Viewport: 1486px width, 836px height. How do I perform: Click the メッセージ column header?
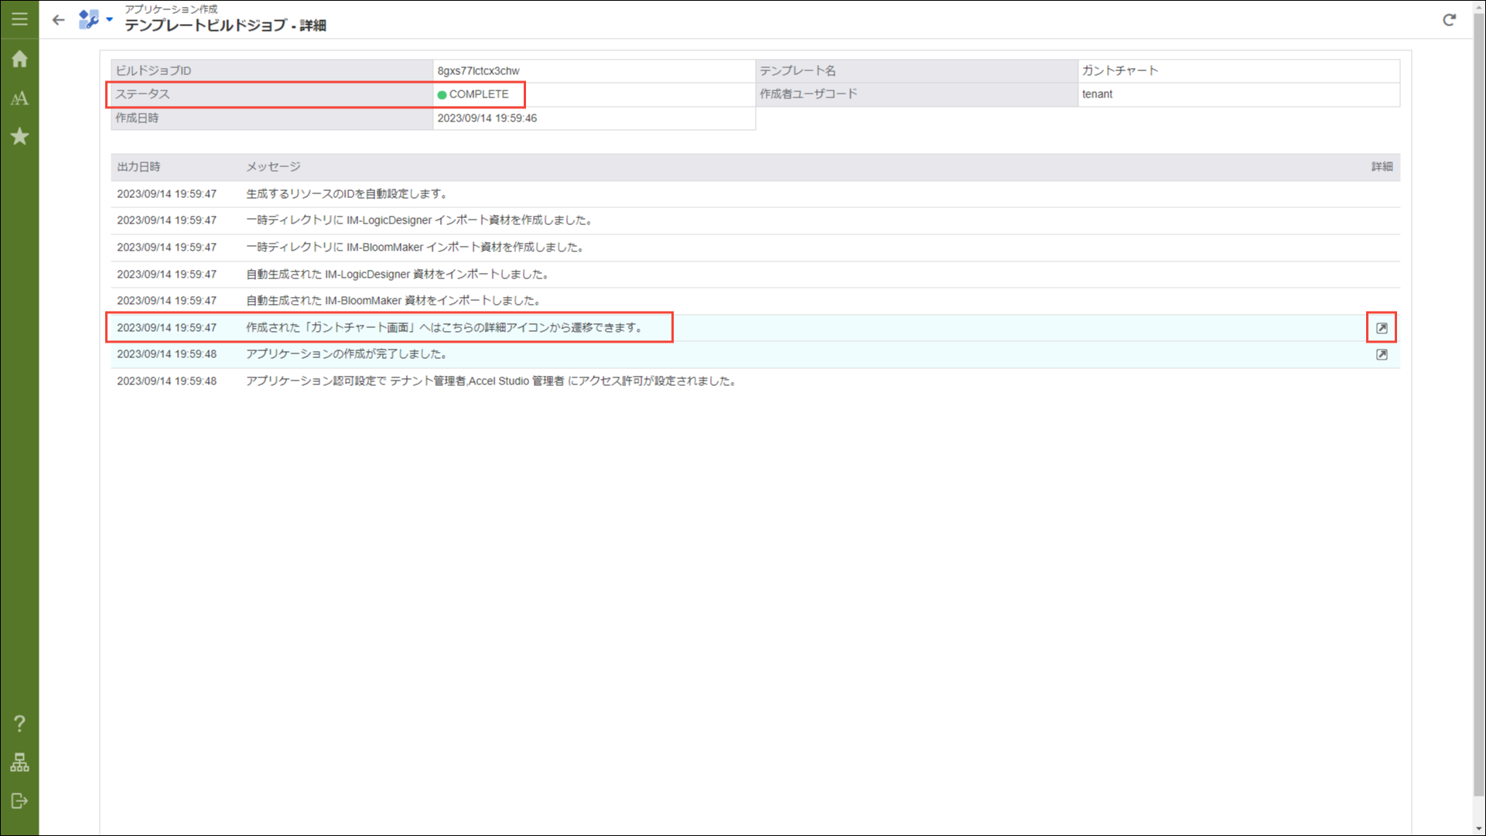click(x=273, y=167)
